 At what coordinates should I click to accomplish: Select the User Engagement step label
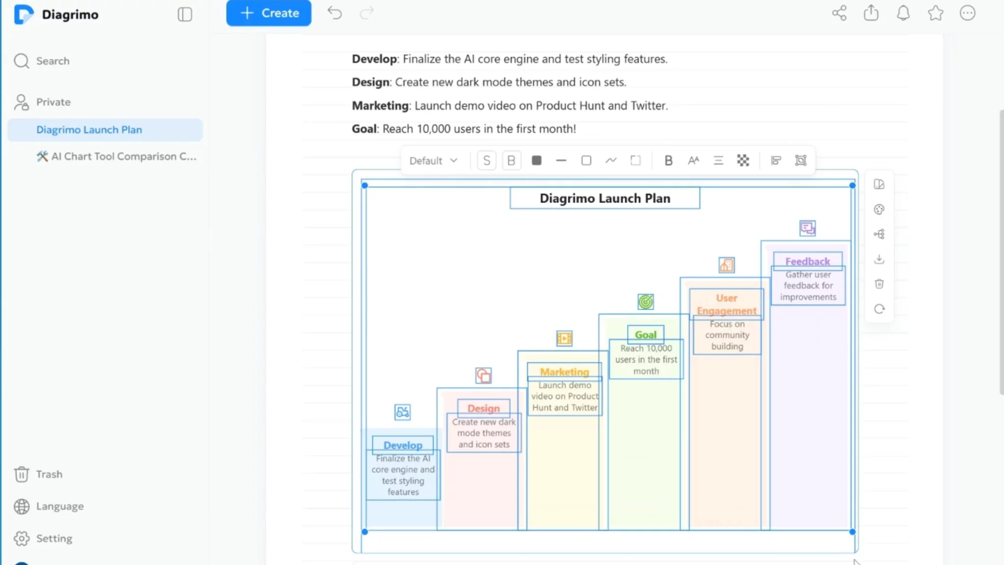click(x=727, y=305)
